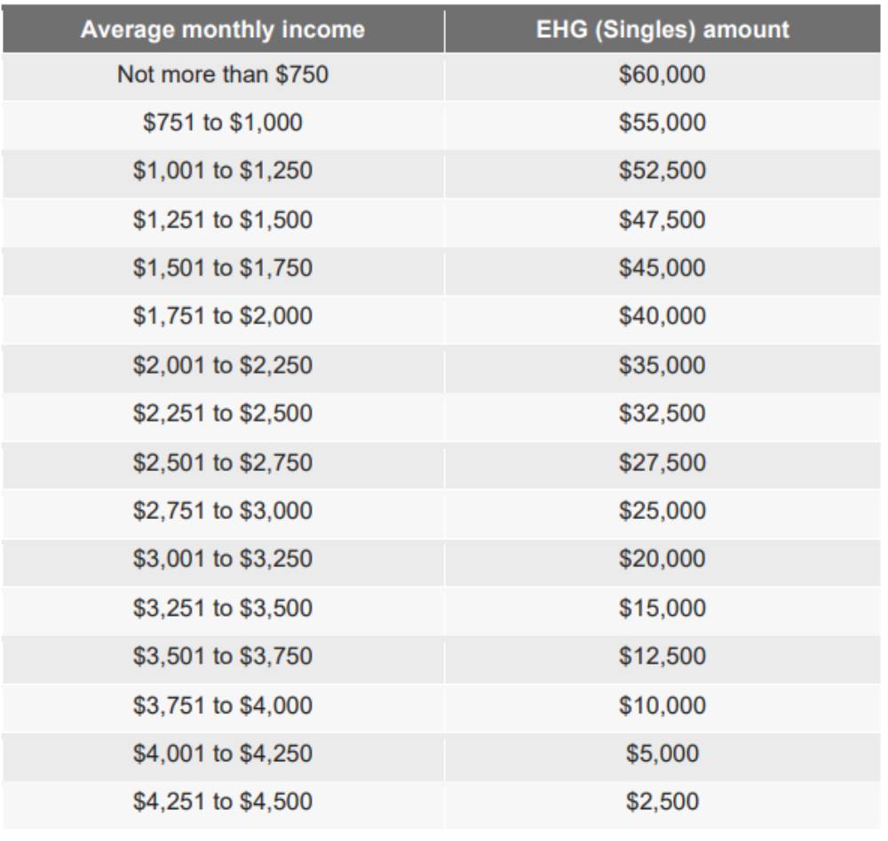Select the '$1,251 to $1,500' income cell
Screen dimensions: 888x841
click(223, 219)
